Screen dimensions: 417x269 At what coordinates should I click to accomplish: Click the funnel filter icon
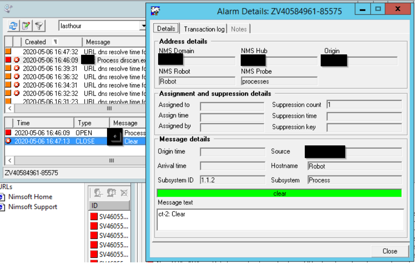(x=39, y=26)
